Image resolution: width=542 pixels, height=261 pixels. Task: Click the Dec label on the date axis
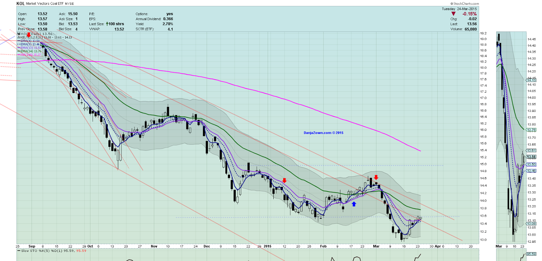[207, 246]
